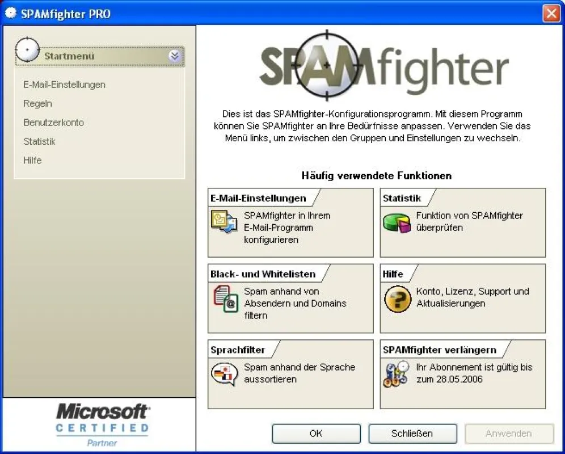Click the SPAMfighter PRO title bar icon
565x454 pixels.
click(x=11, y=13)
